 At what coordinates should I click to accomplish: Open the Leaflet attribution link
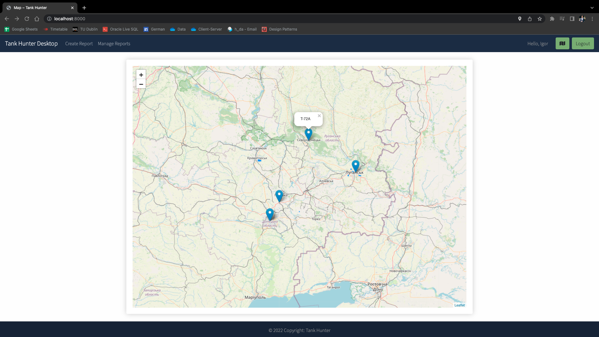(460, 305)
